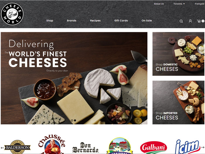Select the second carousel slide dot
The image size is (205, 154).
coord(75,120)
